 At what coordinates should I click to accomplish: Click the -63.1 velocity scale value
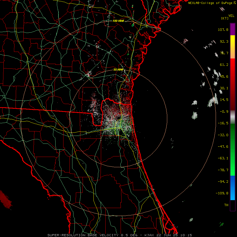click(223, 158)
